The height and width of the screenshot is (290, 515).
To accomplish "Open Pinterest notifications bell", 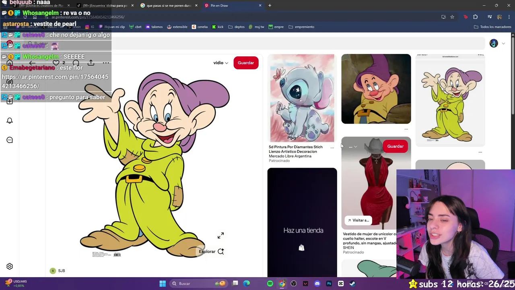I will [10, 121].
